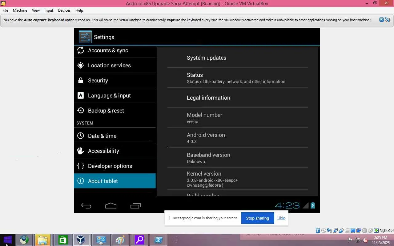Dismiss the auto capture keyboard notification
This screenshot has height=246, width=394.
tap(381, 20)
